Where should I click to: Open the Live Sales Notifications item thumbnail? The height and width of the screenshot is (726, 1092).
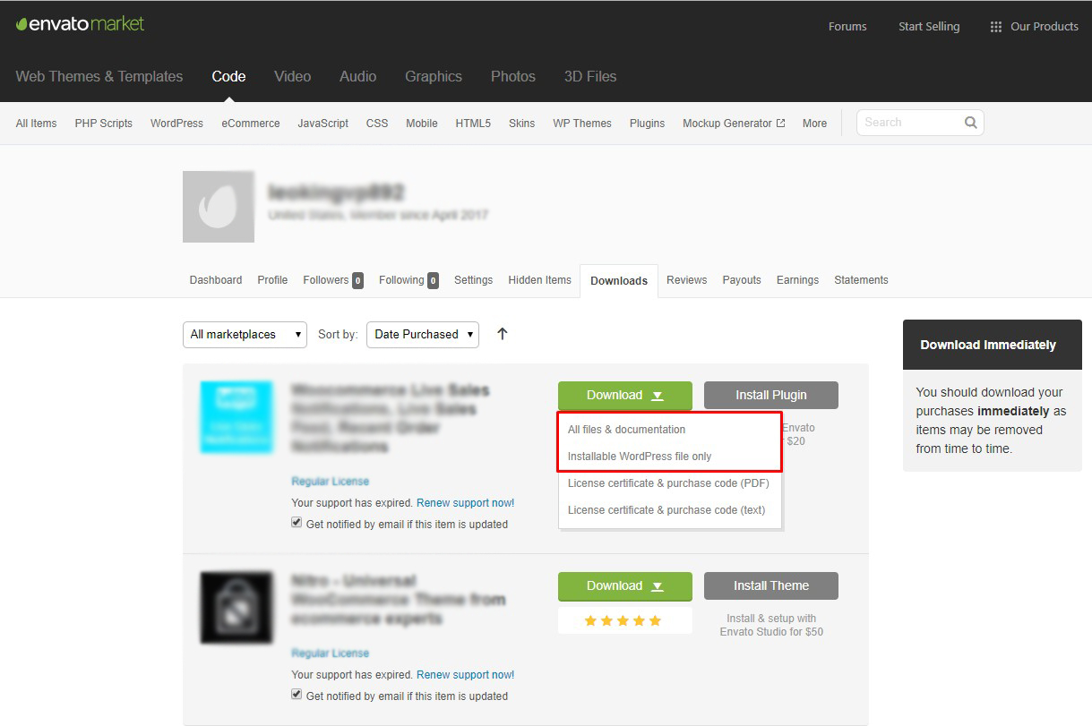236,417
